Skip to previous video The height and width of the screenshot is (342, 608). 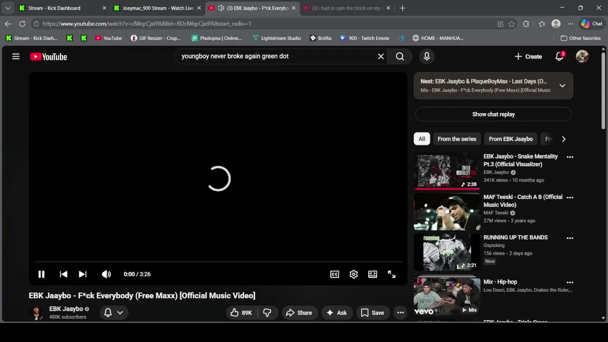[63, 274]
